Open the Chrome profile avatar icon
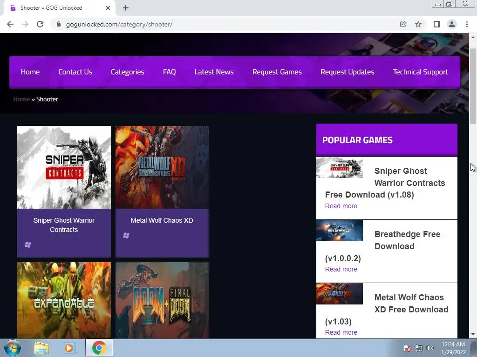Viewport: 477px width, 357px height. point(452,24)
